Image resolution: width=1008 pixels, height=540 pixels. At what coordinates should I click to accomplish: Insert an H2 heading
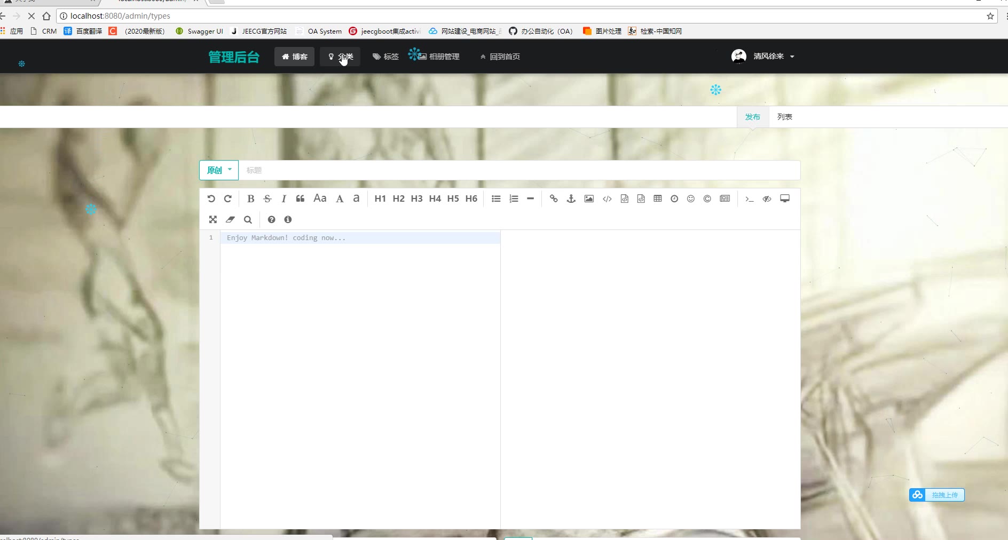(398, 198)
